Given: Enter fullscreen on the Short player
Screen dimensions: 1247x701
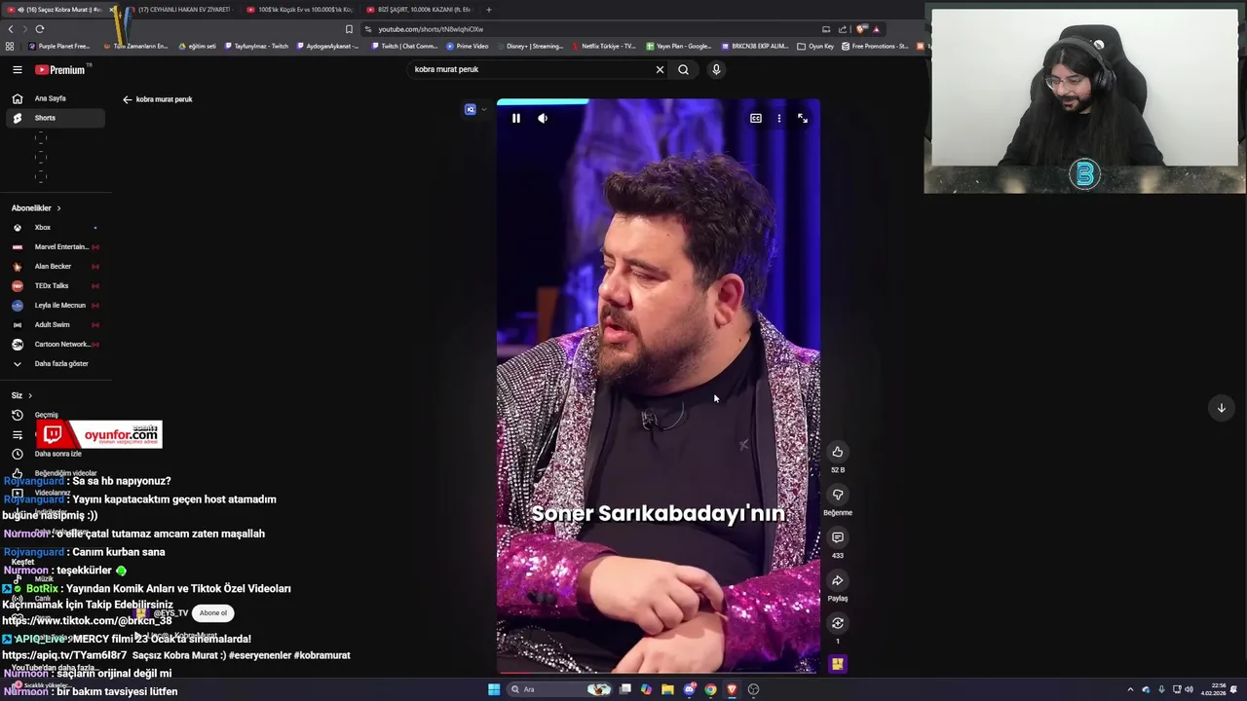Looking at the screenshot, I should coord(802,119).
